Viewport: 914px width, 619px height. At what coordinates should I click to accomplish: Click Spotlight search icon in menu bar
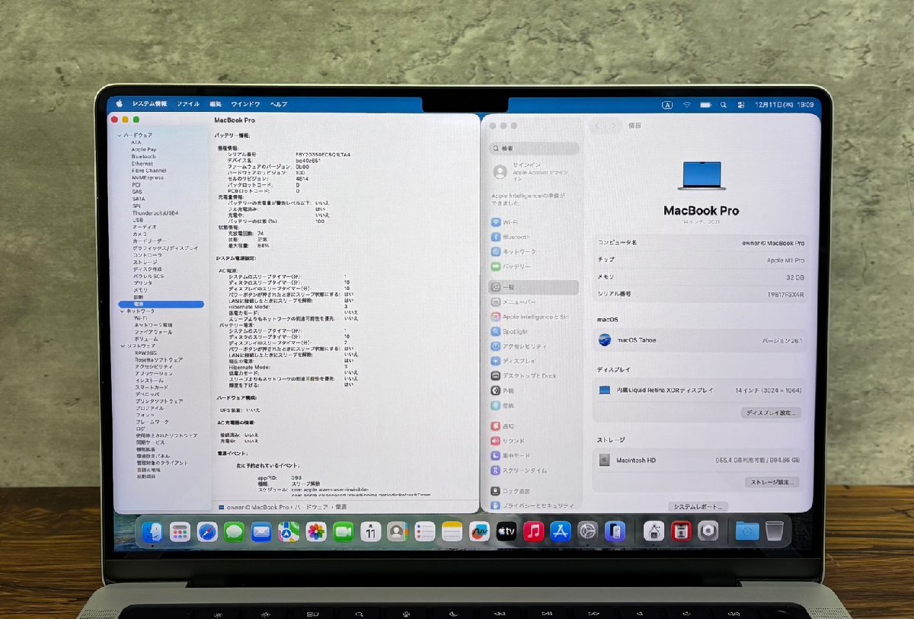(x=723, y=104)
